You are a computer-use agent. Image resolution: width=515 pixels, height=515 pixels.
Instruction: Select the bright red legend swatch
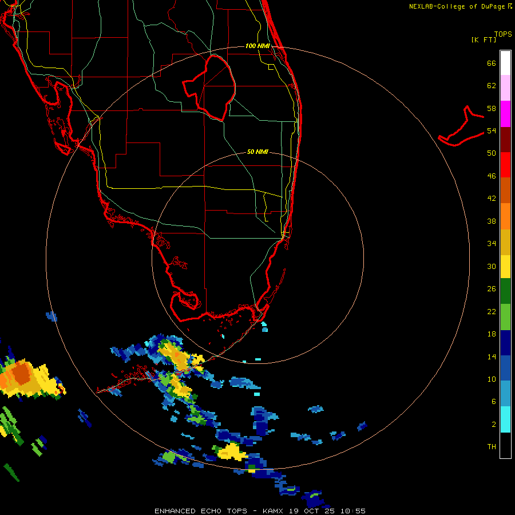tap(505, 165)
